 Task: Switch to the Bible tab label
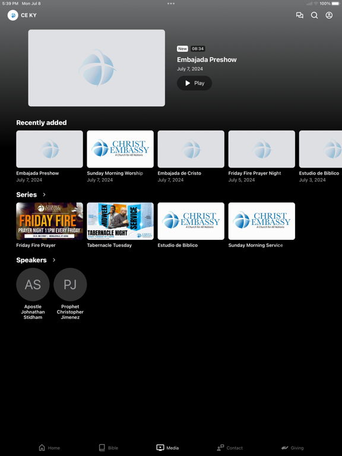pyautogui.click(x=113, y=448)
